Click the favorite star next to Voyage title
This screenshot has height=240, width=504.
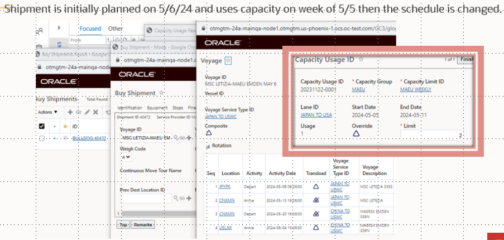pos(228,60)
